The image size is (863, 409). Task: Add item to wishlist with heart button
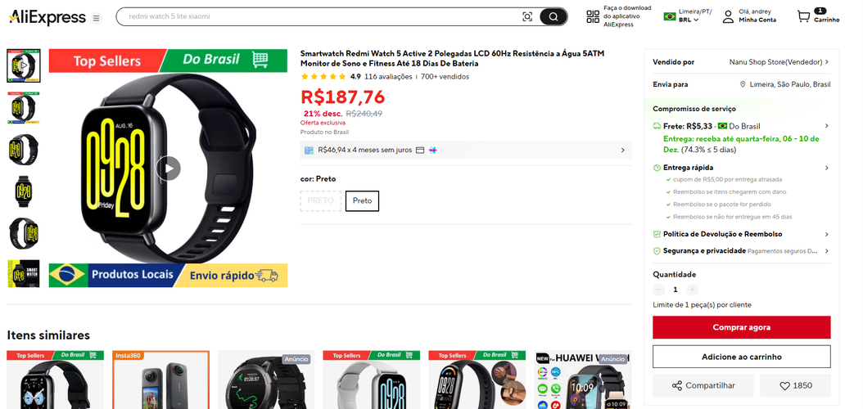pyautogui.click(x=795, y=385)
